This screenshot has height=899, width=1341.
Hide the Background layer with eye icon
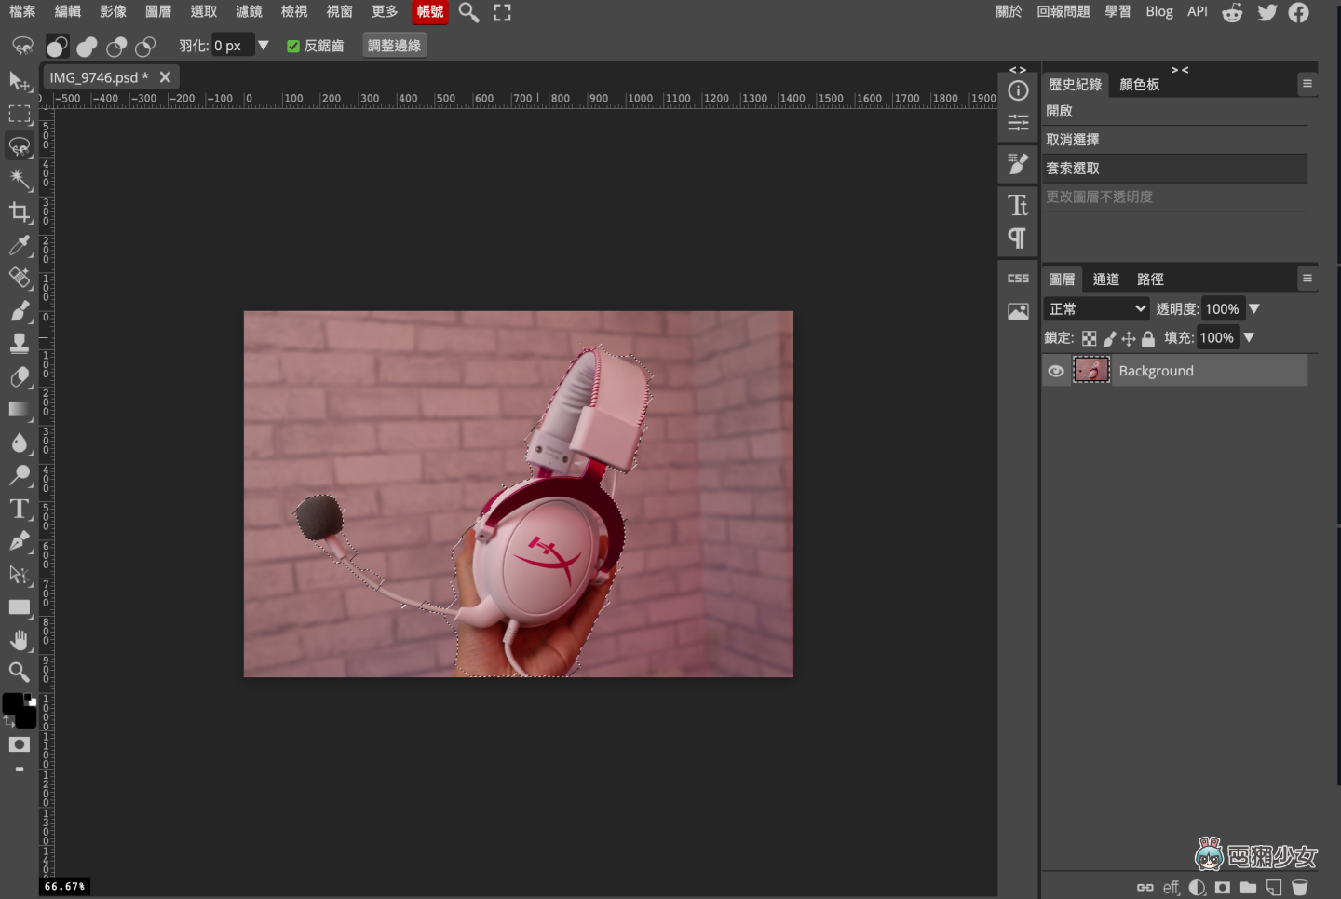[1055, 371]
